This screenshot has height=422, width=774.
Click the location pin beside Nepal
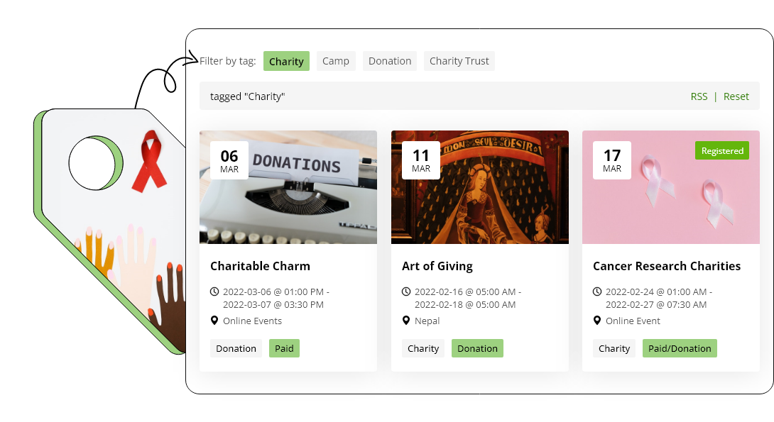[x=405, y=321]
